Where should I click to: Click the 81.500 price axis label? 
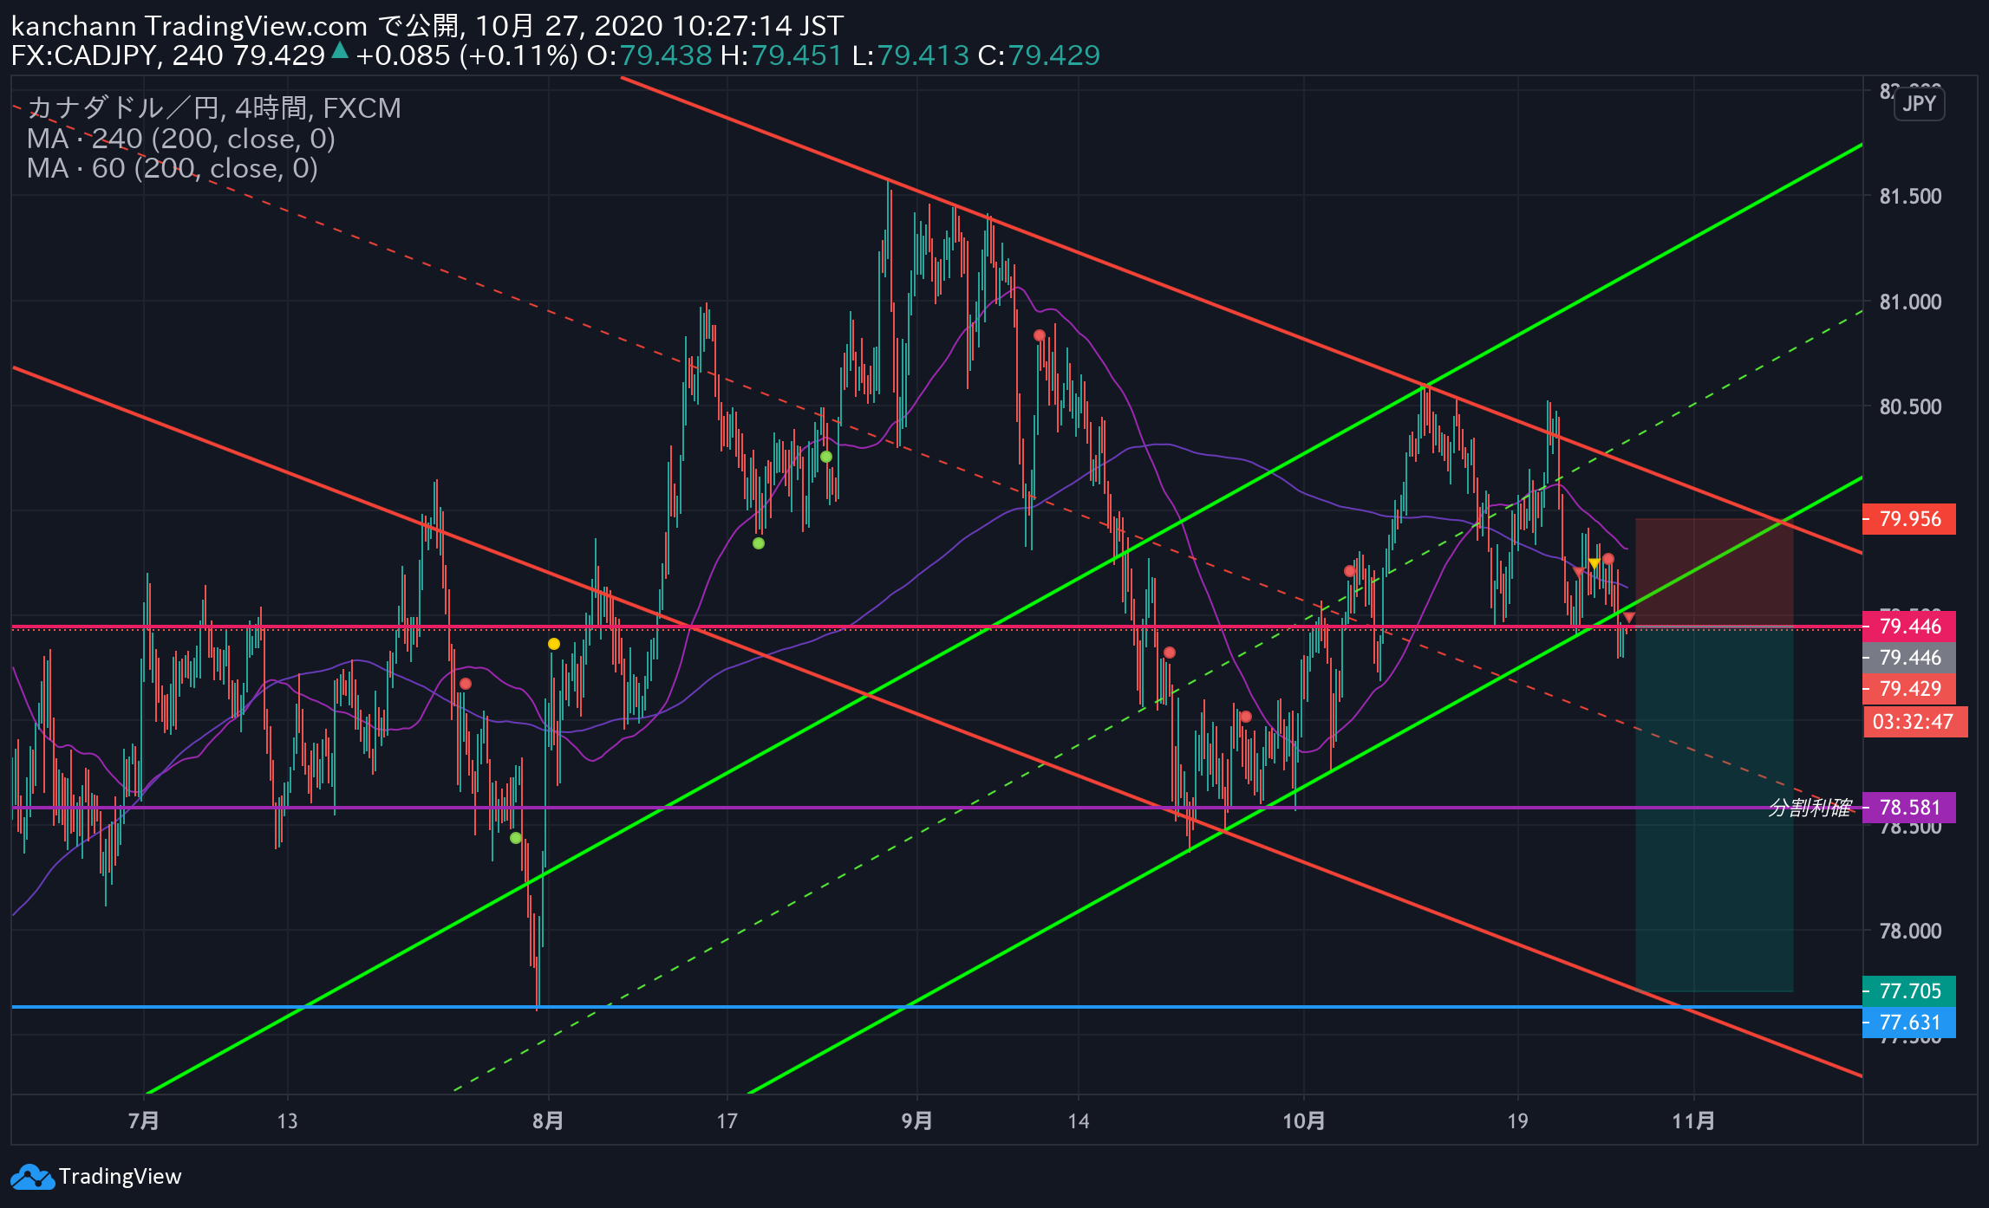pyautogui.click(x=1910, y=197)
